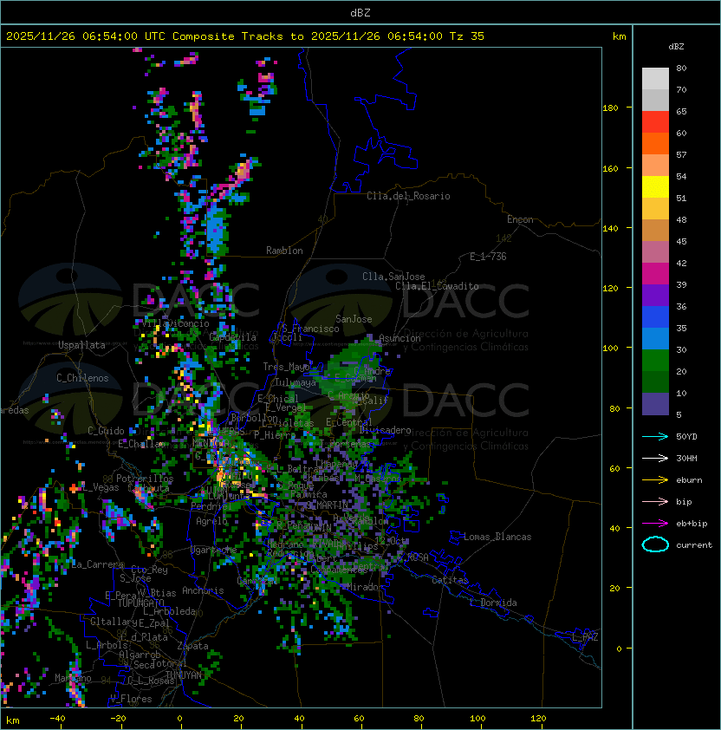Select the red swatch in dBZ legend
This screenshot has height=730, width=721.
pyautogui.click(x=655, y=121)
